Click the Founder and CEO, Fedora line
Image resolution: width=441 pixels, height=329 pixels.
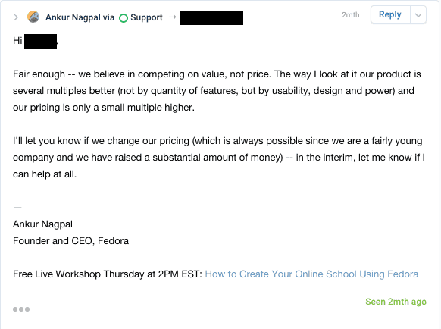[x=71, y=241]
